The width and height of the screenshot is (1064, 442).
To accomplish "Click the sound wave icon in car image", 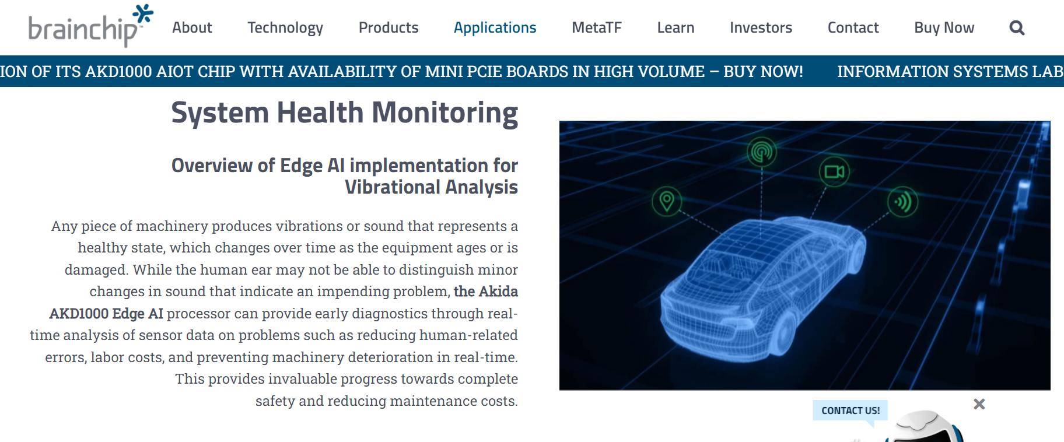I will [x=902, y=202].
